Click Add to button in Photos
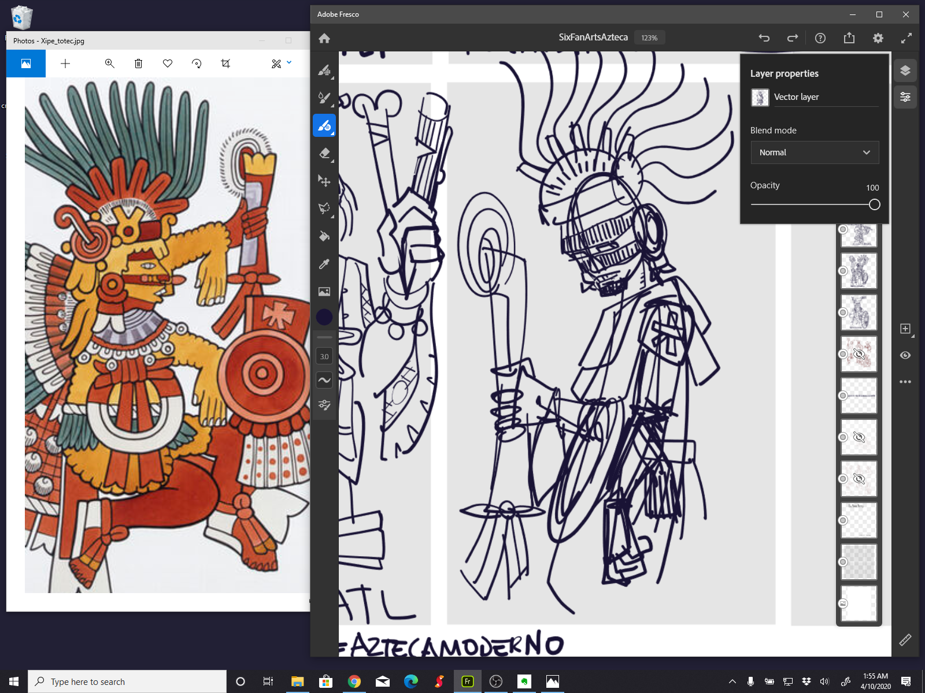 65,64
